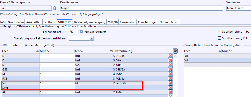Sort Pflichtunterricht table by Fach header
This screenshot has height=97, width=251.
tap(21, 51)
